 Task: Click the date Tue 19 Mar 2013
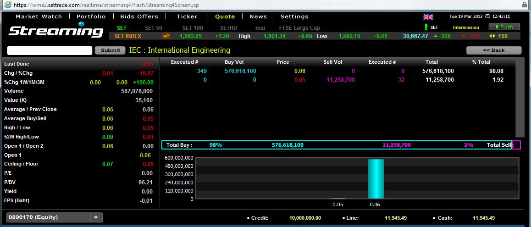465,16
